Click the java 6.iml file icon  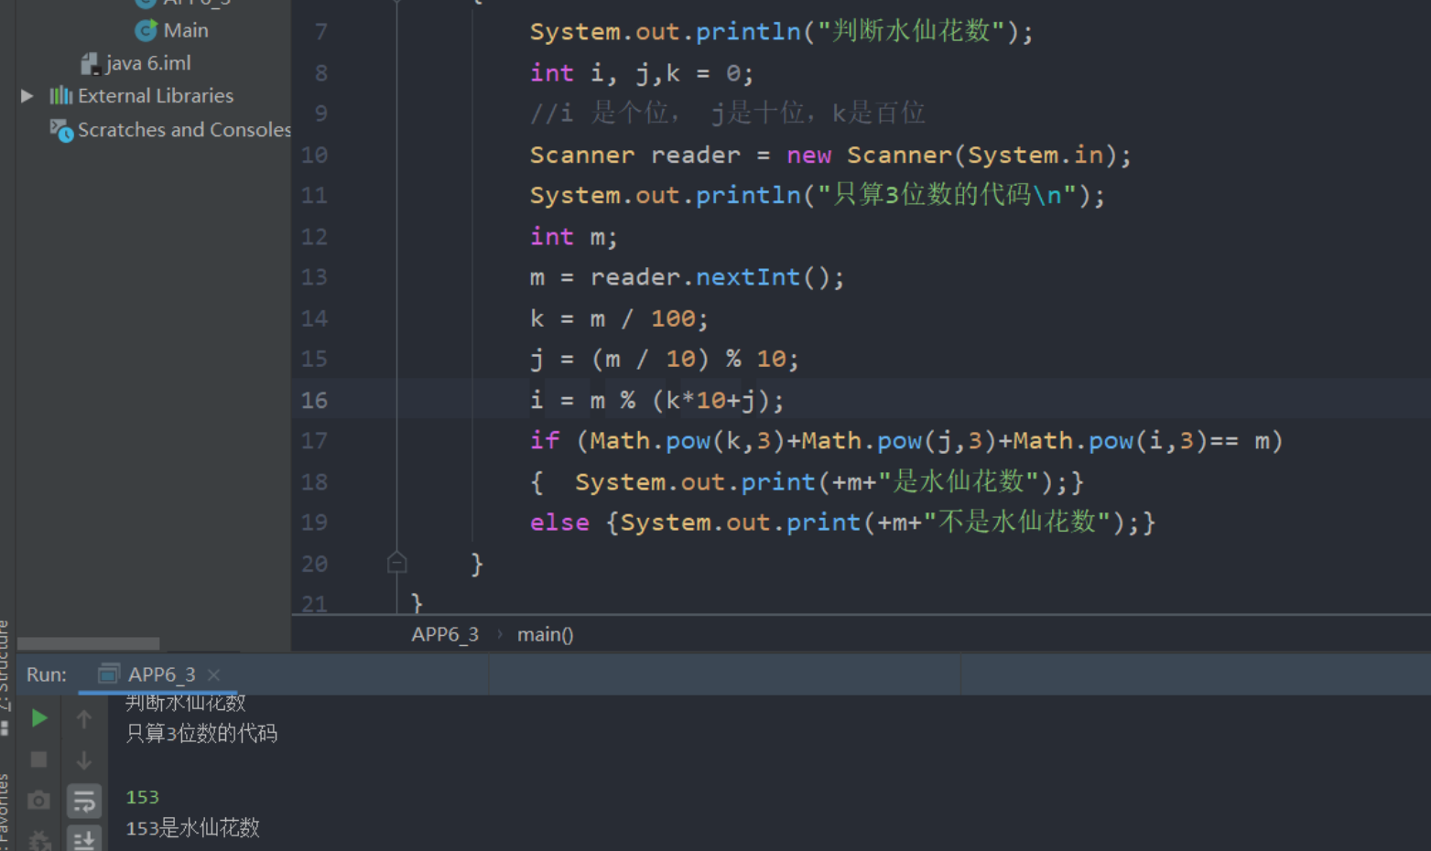pos(90,63)
